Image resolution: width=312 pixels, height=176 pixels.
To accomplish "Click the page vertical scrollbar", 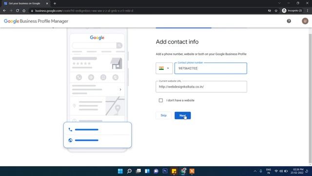I will pyautogui.click(x=310, y=98).
